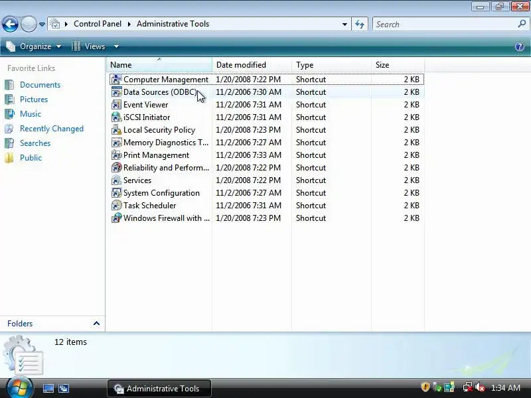Click the Folders pane label
531x398 pixels.
20,323
